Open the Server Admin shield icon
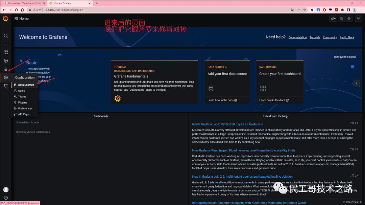The width and height of the screenshot is (365, 205). (6, 86)
